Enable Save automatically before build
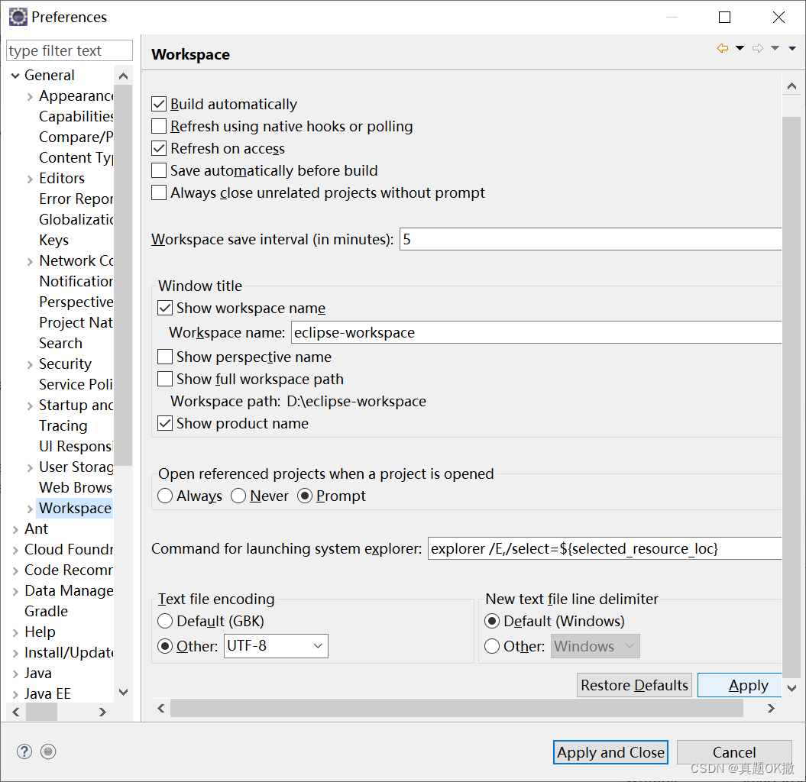Image resolution: width=806 pixels, height=782 pixels. click(x=159, y=170)
